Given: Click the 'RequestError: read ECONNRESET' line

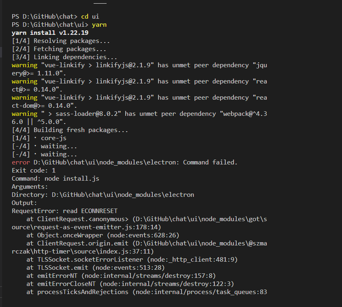Looking at the screenshot, I should coord(64,211).
